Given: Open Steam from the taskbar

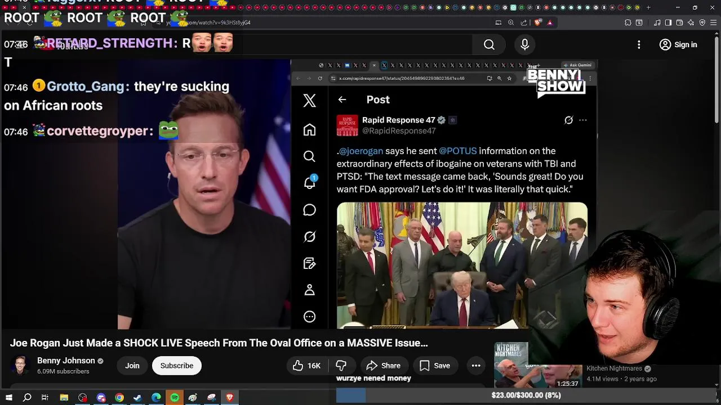Looking at the screenshot, I should [x=137, y=398].
